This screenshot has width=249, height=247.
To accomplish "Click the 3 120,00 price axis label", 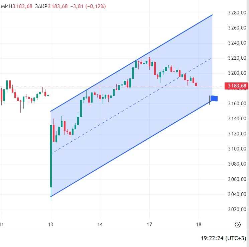I will [x=237, y=133].
